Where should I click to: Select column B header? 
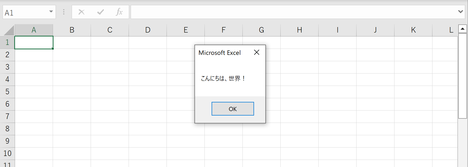point(72,30)
